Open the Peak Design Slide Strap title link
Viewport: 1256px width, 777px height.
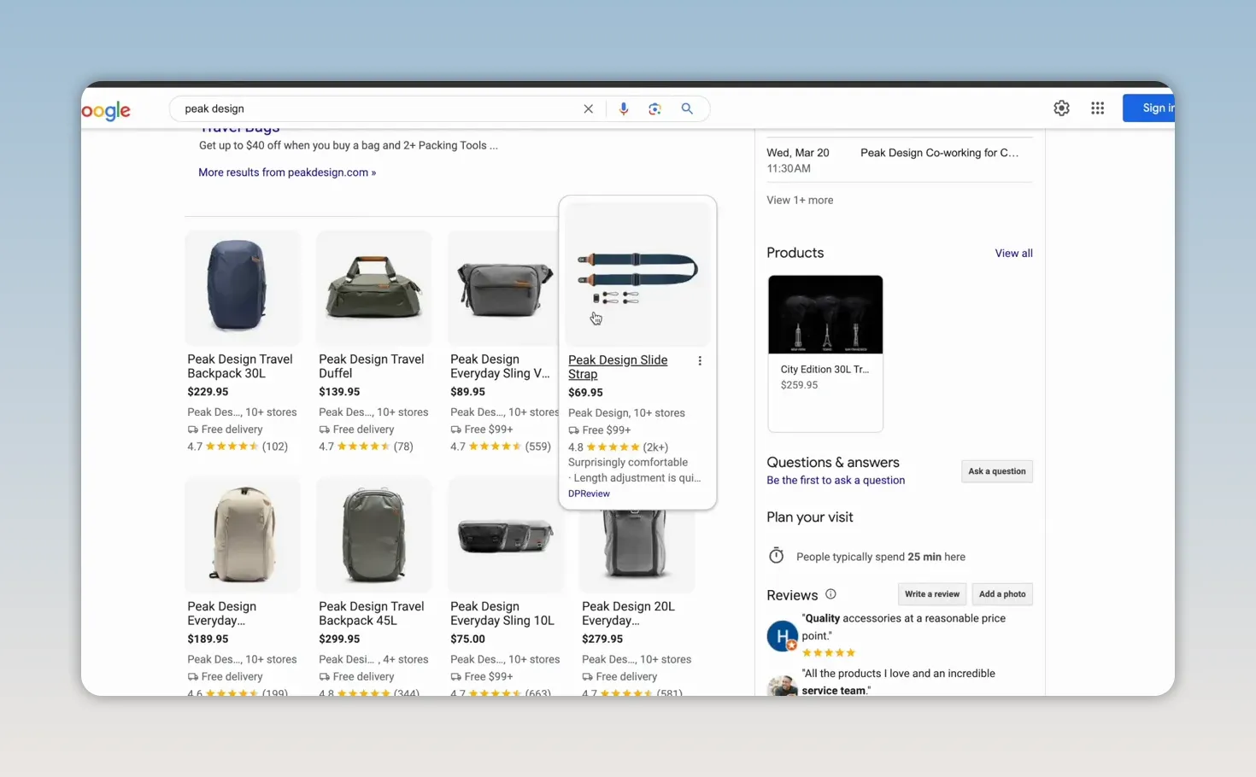[618, 367]
